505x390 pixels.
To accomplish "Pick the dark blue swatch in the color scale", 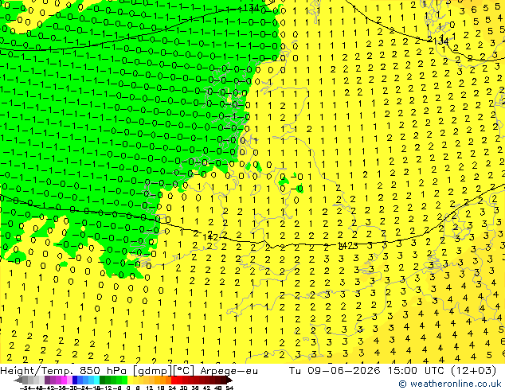I will tap(75, 380).
